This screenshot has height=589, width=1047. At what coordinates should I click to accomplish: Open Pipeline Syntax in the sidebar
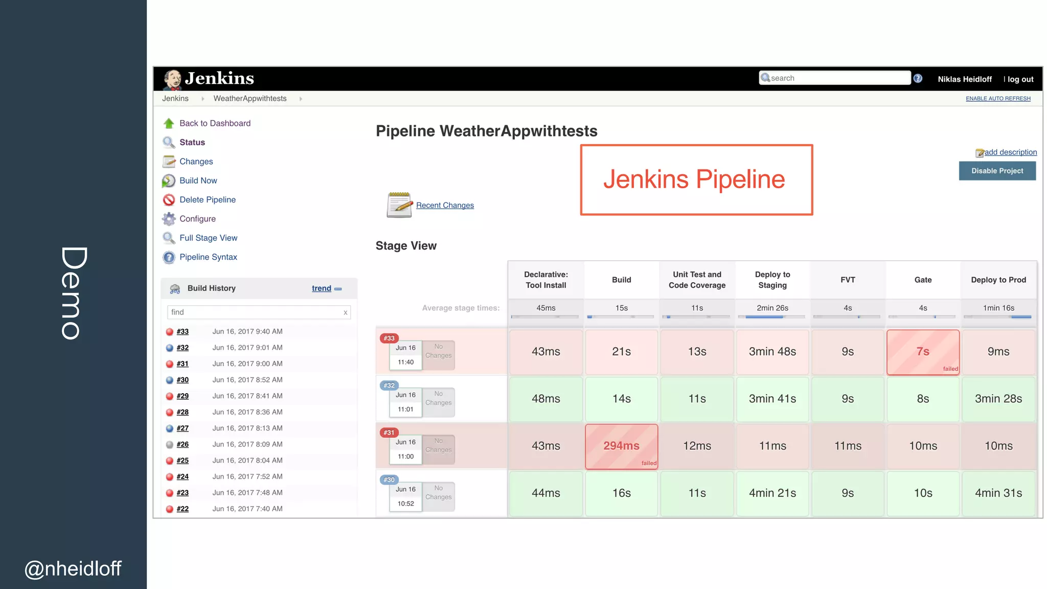tap(209, 257)
